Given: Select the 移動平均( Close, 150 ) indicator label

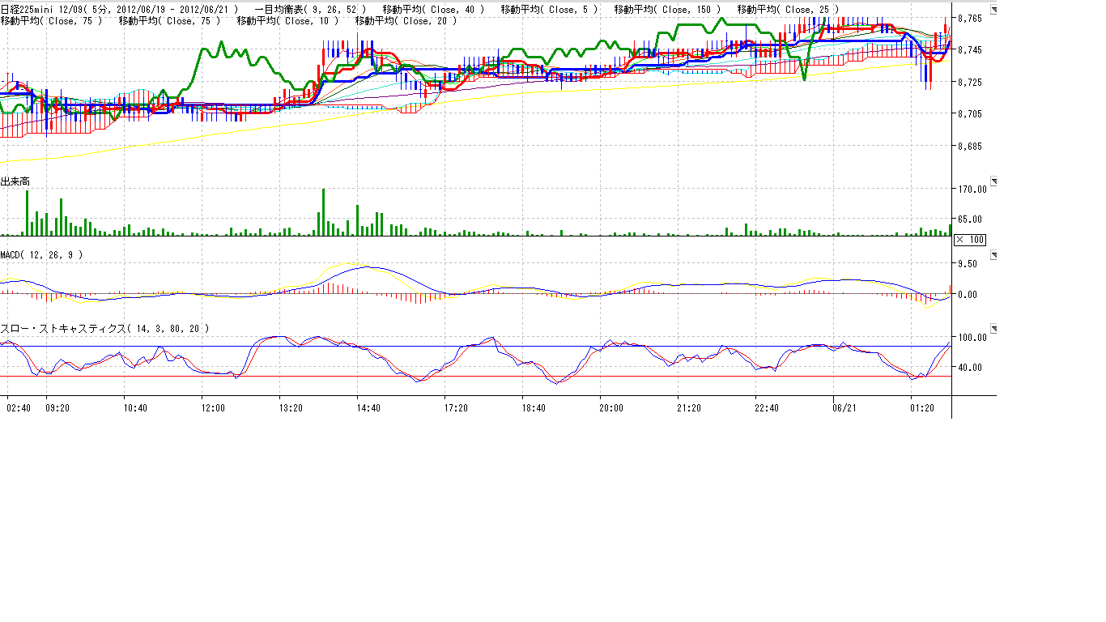Looking at the screenshot, I should coord(667,9).
